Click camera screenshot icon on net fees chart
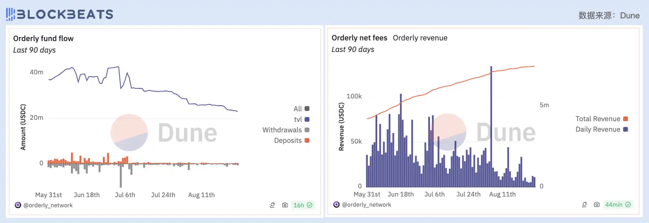649x223 pixels. [597, 204]
